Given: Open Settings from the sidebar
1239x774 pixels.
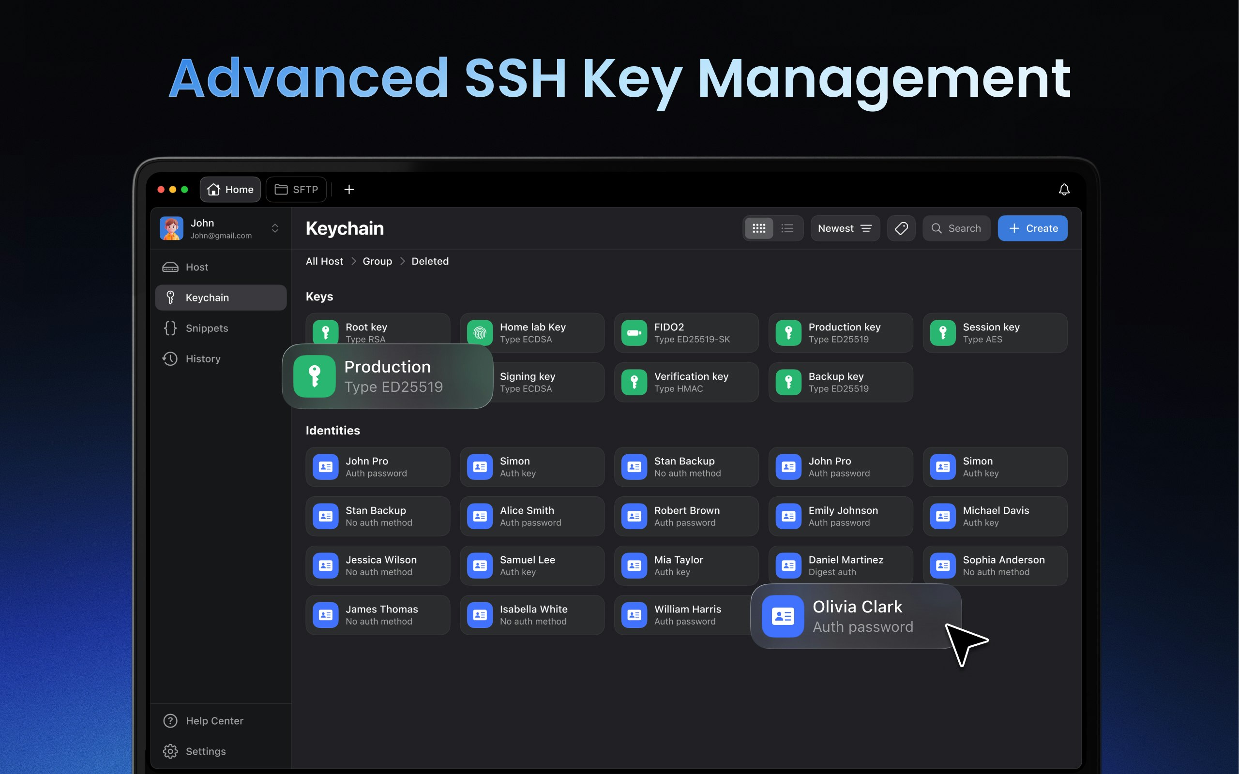Looking at the screenshot, I should tap(221, 751).
